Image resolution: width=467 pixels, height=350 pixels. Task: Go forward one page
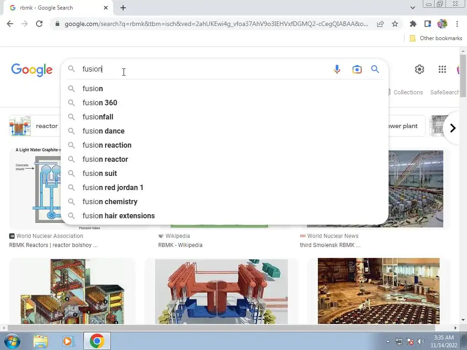(25, 24)
